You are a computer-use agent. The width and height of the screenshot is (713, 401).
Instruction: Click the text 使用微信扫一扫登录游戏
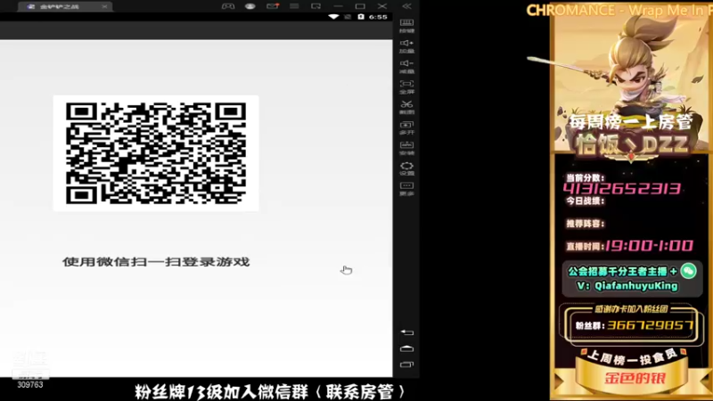point(156,262)
